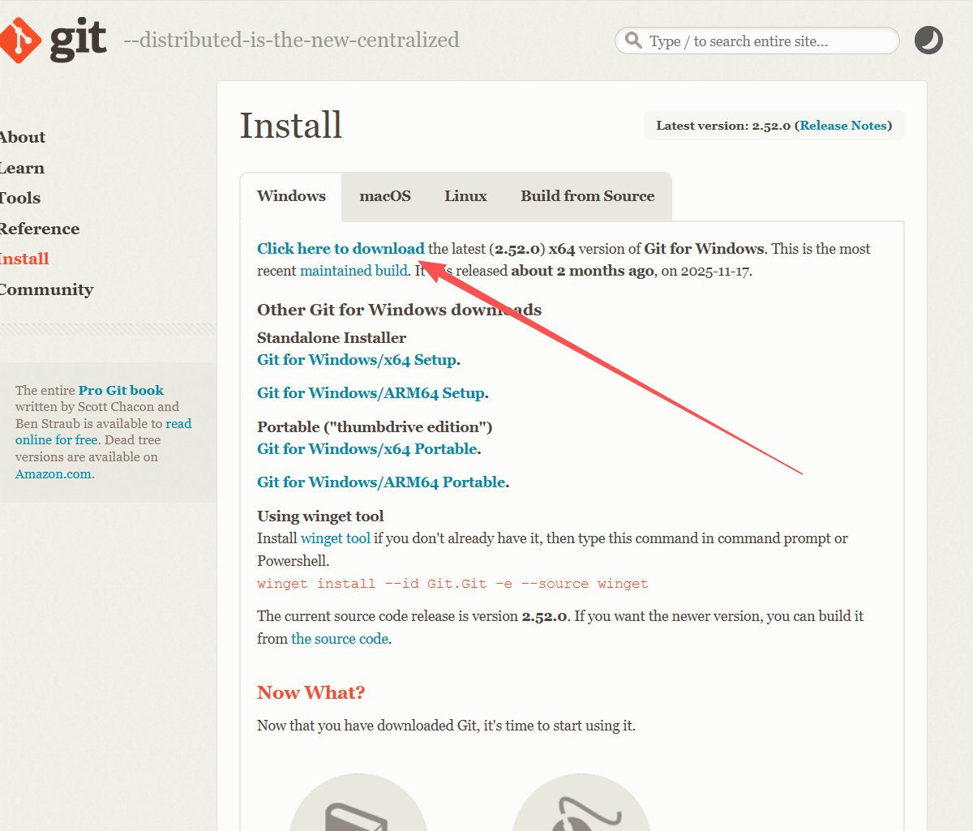Click the 'Using winget tool' heading
Screen dimensions: 973x831
320,516
